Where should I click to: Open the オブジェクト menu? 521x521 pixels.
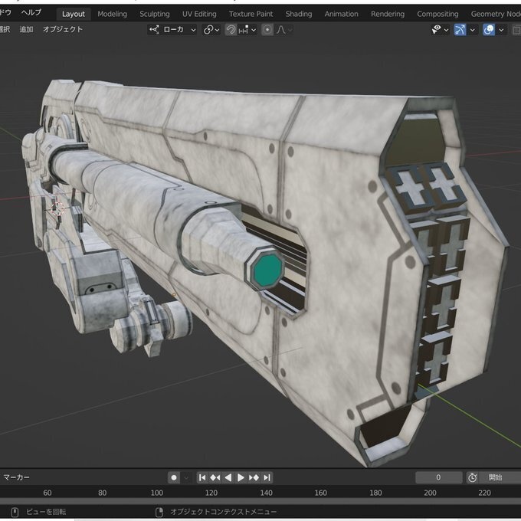coord(63,29)
